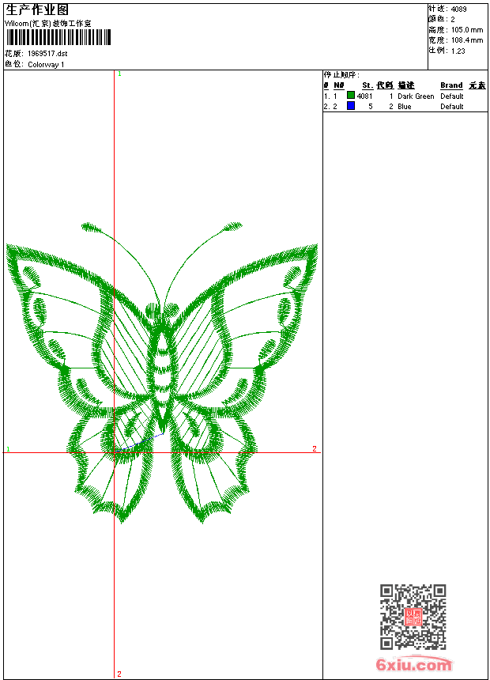This screenshot has width=490, height=680.
Task: Click the Brand column header
Action: 451,85
